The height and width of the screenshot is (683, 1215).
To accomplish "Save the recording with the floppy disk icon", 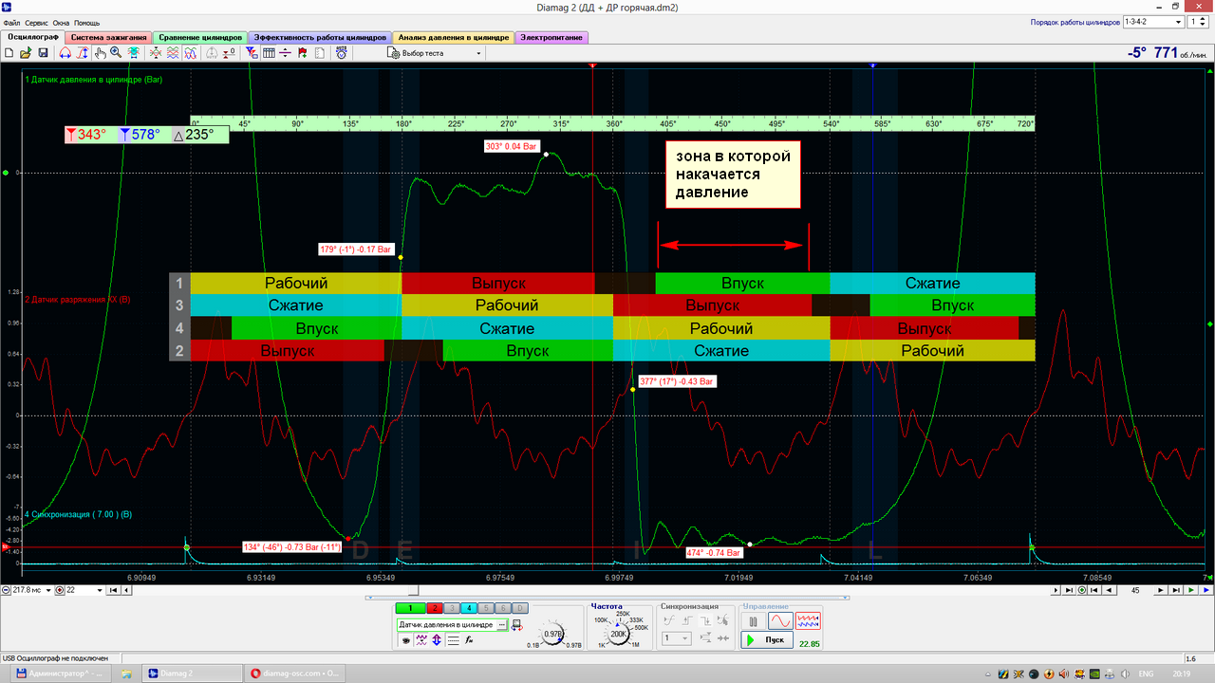I will (43, 53).
